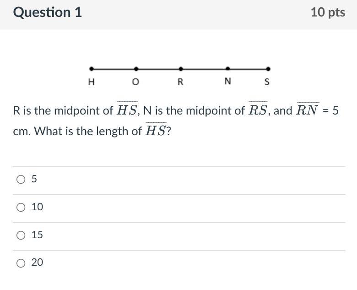Click the letter label H under the diagram
The width and height of the screenshot is (357, 290).
coord(91,82)
